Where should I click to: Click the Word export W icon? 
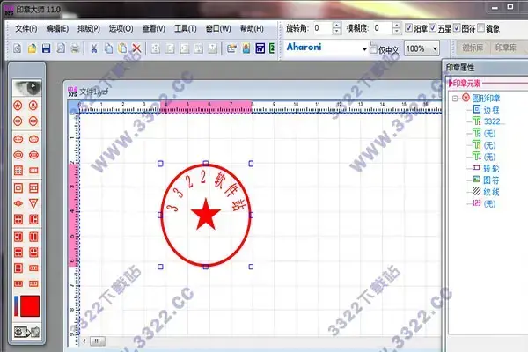(260, 48)
